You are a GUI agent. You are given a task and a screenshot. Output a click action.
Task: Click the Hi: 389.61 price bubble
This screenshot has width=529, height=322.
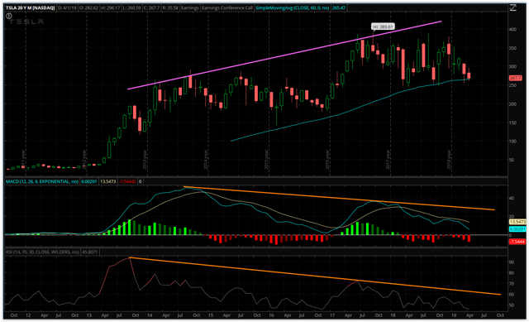pyautogui.click(x=383, y=26)
